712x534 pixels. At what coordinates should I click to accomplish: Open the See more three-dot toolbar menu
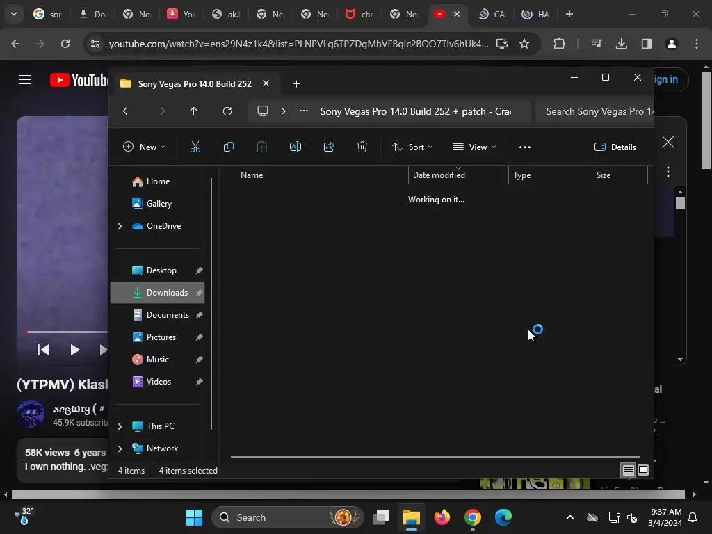pyautogui.click(x=525, y=147)
